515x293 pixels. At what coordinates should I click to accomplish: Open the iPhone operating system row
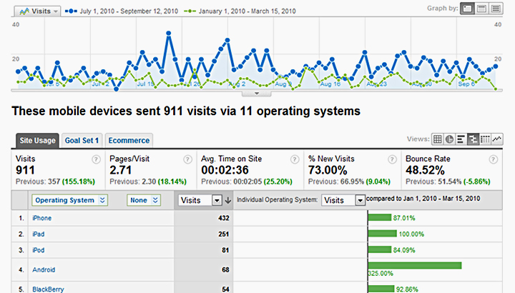[x=41, y=218]
